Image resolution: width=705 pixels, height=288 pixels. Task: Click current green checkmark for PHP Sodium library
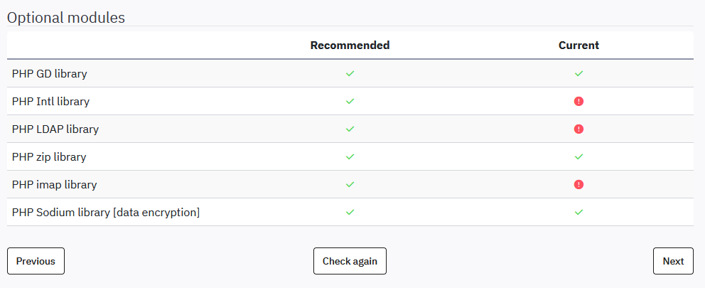[x=578, y=212]
